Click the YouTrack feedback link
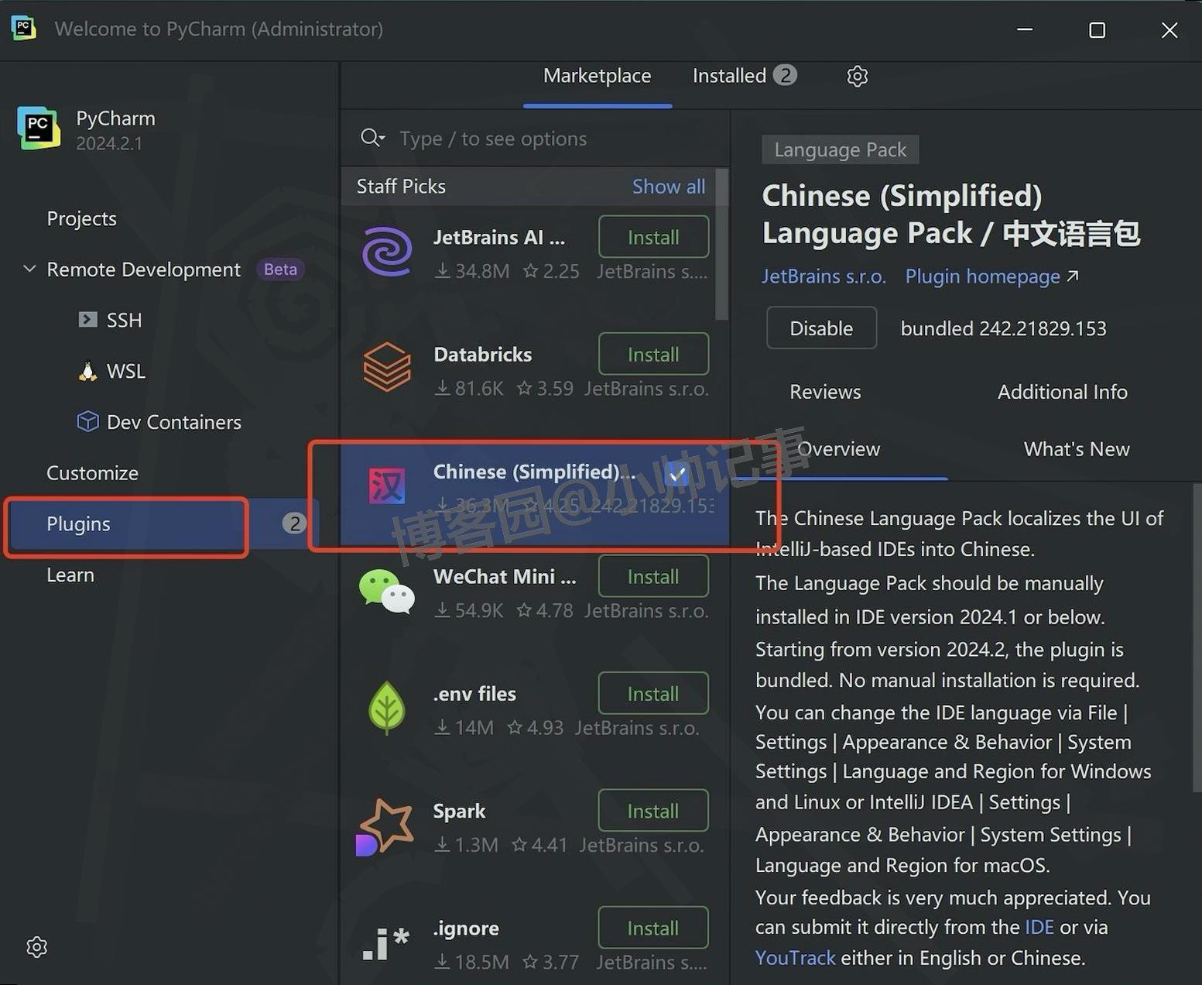 tap(795, 957)
